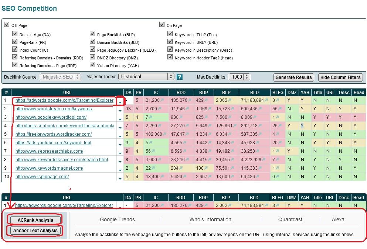This screenshot has width=367, height=249.
Task: Open the Google Trends link
Action: pos(117,219)
